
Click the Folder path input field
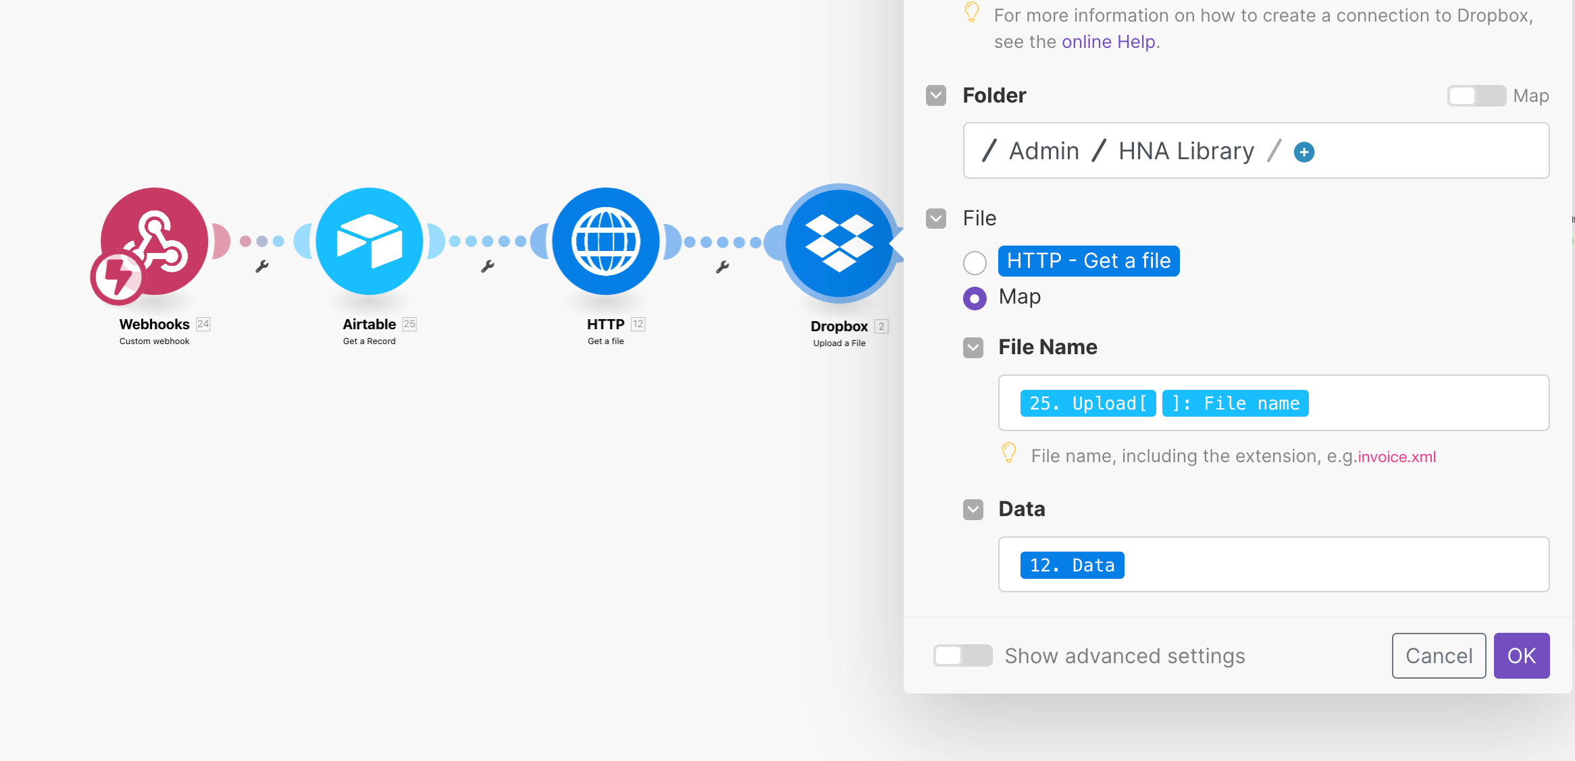point(1256,150)
